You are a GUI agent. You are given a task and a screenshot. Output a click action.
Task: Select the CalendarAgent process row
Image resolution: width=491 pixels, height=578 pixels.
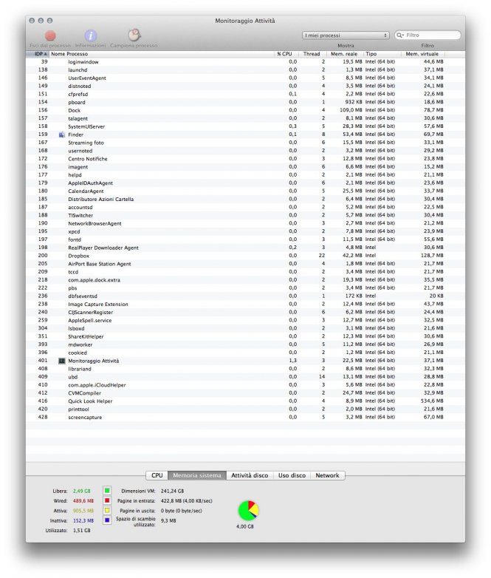pyautogui.click(x=245, y=191)
